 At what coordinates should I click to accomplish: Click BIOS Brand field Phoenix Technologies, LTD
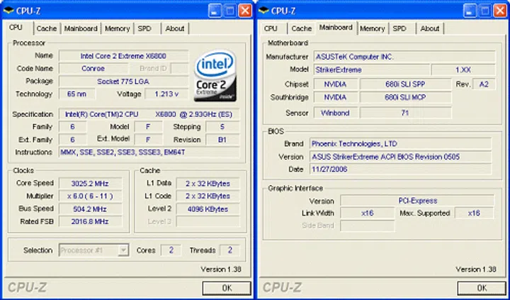coord(400,144)
